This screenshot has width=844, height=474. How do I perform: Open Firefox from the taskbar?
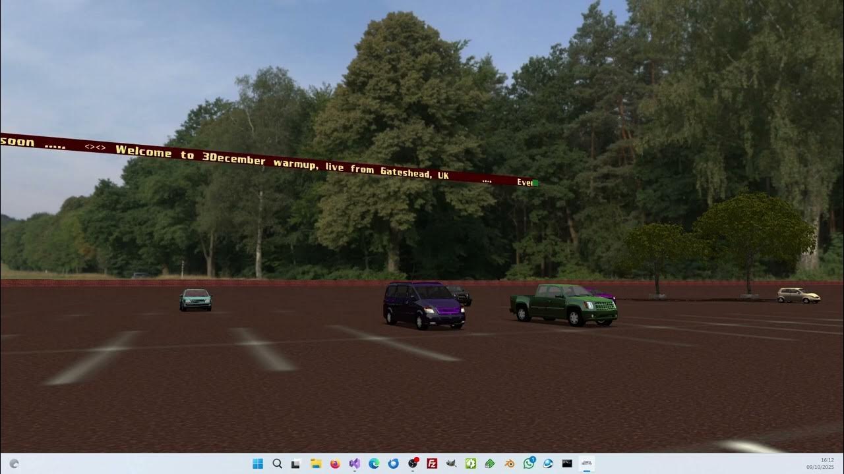tap(335, 463)
